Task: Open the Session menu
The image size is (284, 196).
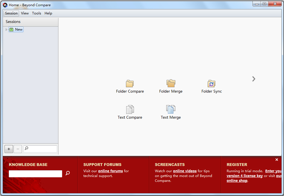Action: click(x=11, y=13)
